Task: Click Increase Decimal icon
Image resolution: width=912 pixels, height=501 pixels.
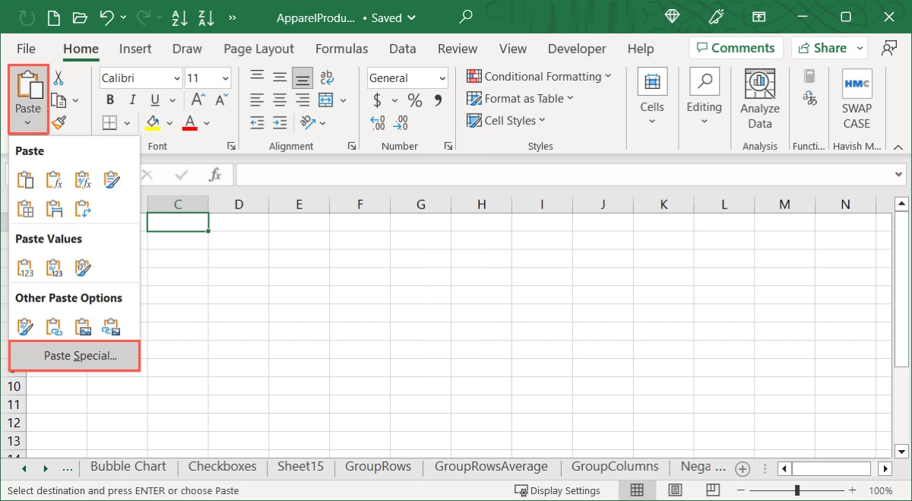Action: click(378, 122)
